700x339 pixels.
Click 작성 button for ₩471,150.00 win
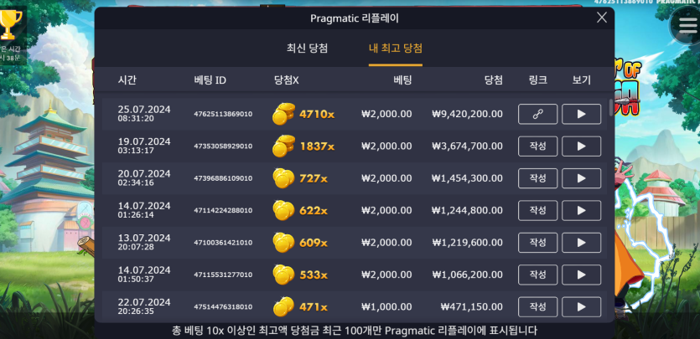point(537,306)
